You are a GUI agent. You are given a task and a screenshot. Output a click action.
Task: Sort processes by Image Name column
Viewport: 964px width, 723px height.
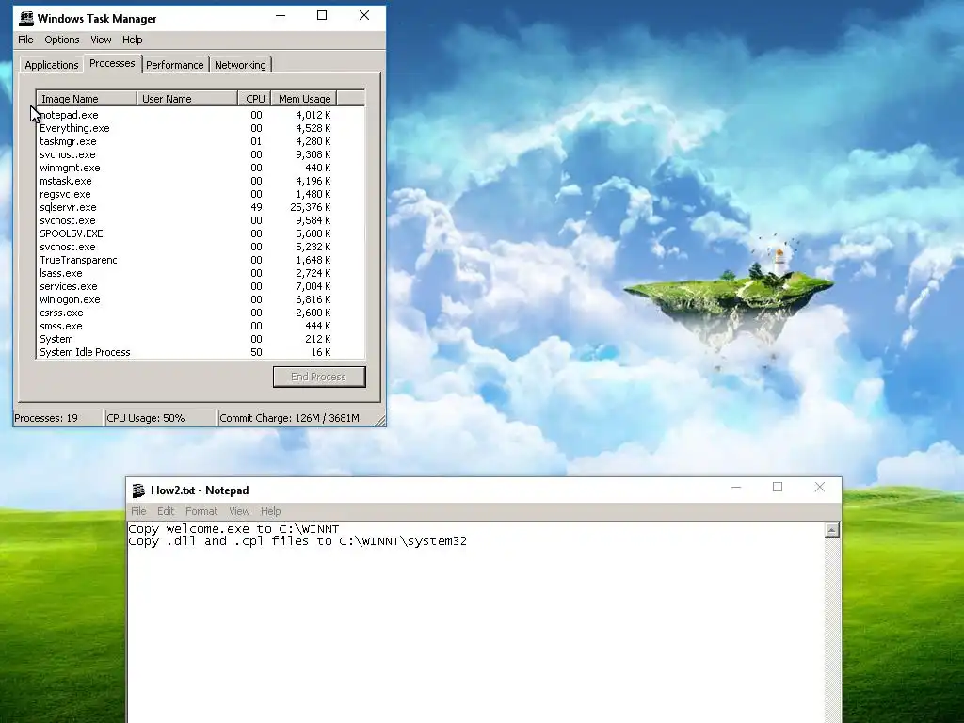coord(87,98)
